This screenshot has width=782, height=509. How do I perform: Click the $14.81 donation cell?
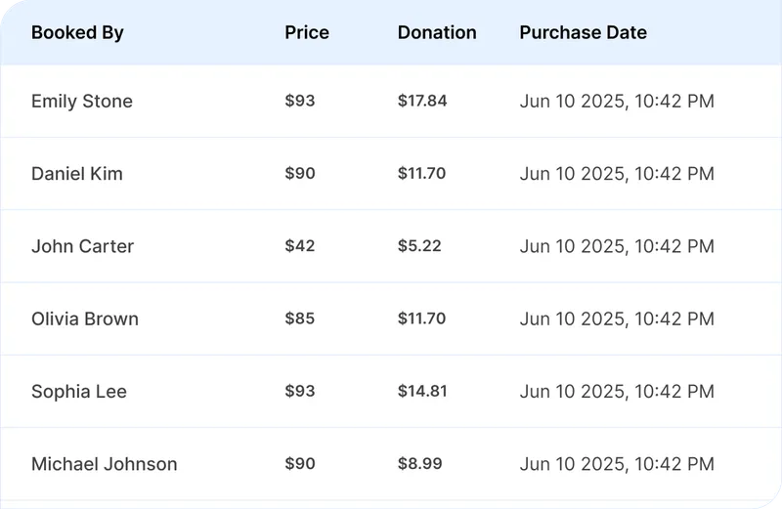(x=422, y=391)
